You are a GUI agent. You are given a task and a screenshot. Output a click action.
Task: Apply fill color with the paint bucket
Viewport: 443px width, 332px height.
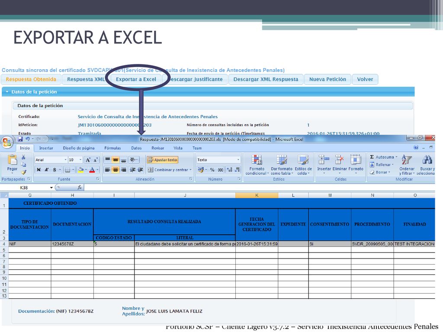[81, 169]
